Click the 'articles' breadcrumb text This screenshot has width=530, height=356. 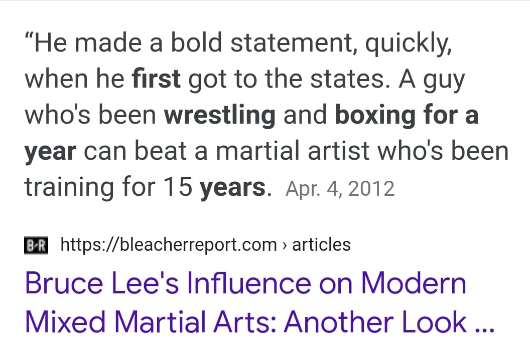(321, 244)
